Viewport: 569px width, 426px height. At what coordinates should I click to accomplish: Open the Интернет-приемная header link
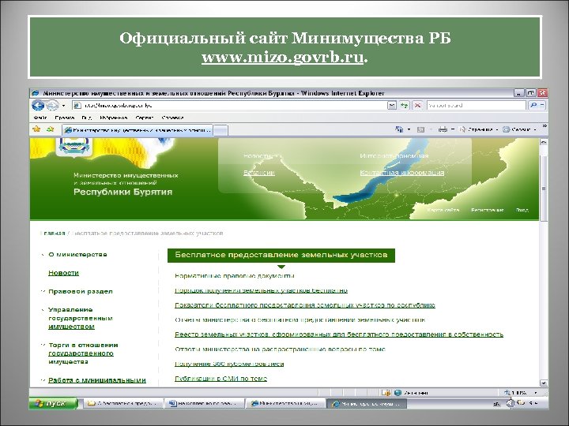394,155
